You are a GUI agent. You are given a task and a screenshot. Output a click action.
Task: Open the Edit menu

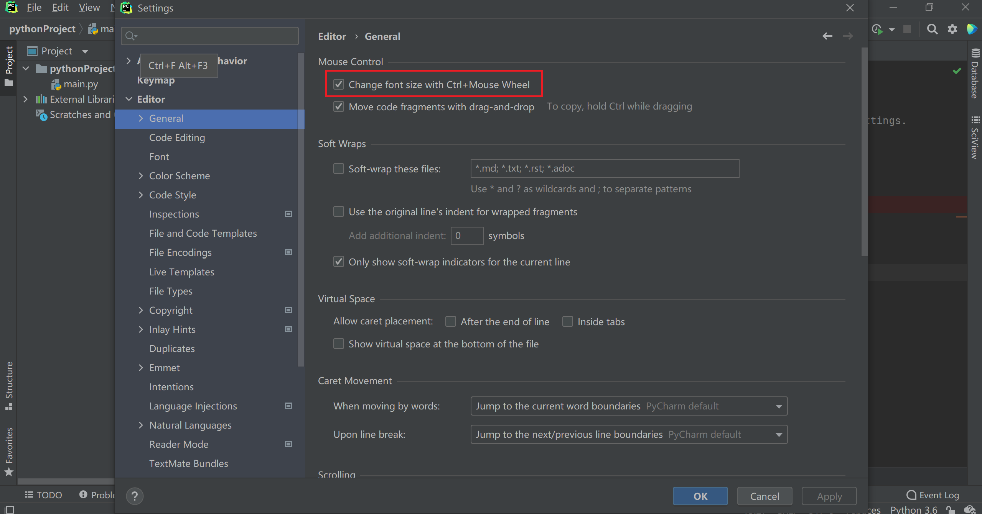coord(60,8)
